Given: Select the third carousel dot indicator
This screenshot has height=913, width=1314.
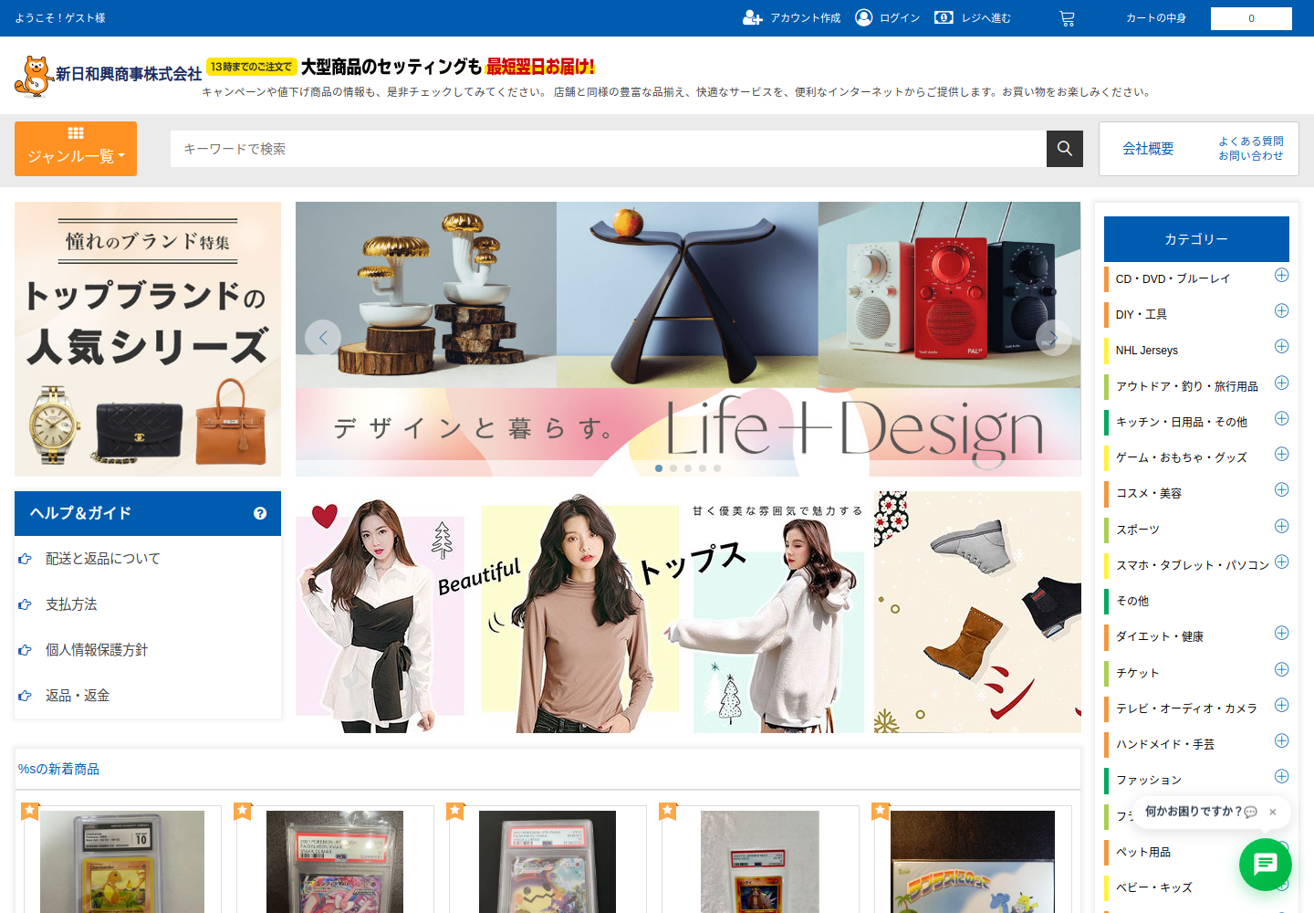Looking at the screenshot, I should [x=688, y=468].
